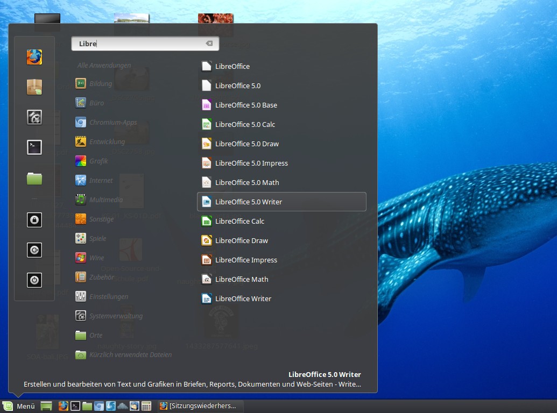The width and height of the screenshot is (557, 413).
Task: Open Thunderbird mail from the panel launcher
Action: pyautogui.click(x=135, y=406)
